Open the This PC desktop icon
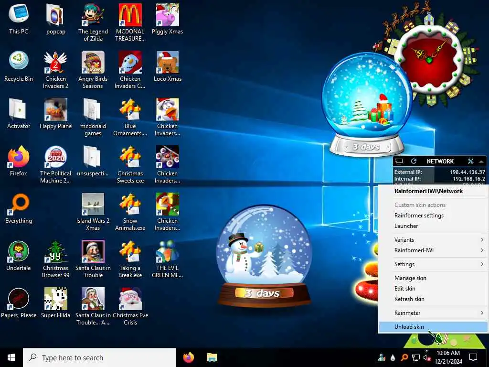This screenshot has height=367, width=489. pyautogui.click(x=19, y=19)
